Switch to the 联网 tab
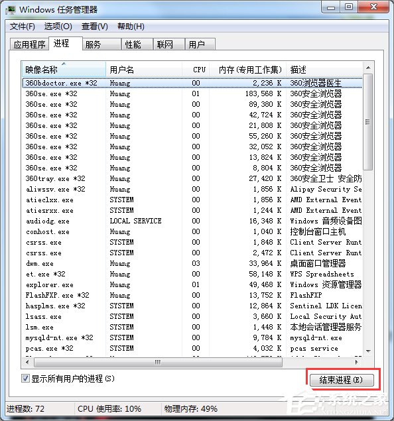This screenshot has height=421, width=394. coord(169,44)
